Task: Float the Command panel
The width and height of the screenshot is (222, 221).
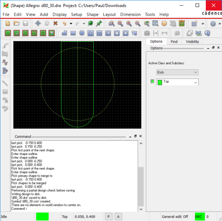Action: (x=135, y=136)
